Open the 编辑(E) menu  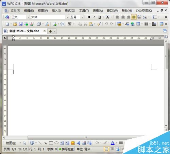point(29,11)
